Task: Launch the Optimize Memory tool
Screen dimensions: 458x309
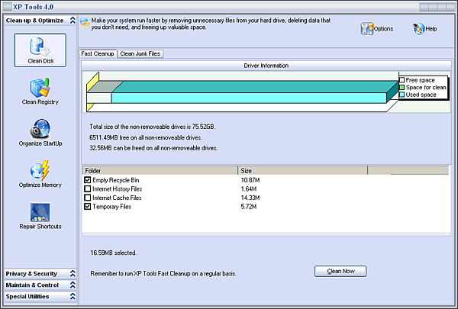Action: pos(40,175)
